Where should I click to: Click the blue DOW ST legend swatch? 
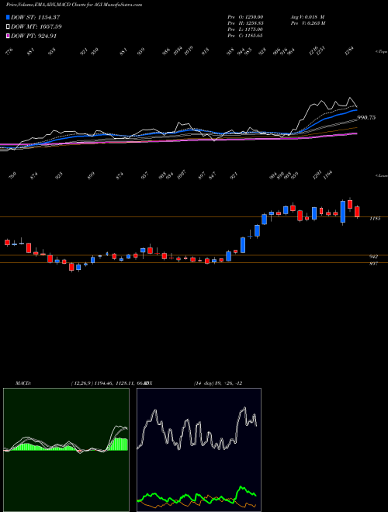click(x=8, y=17)
